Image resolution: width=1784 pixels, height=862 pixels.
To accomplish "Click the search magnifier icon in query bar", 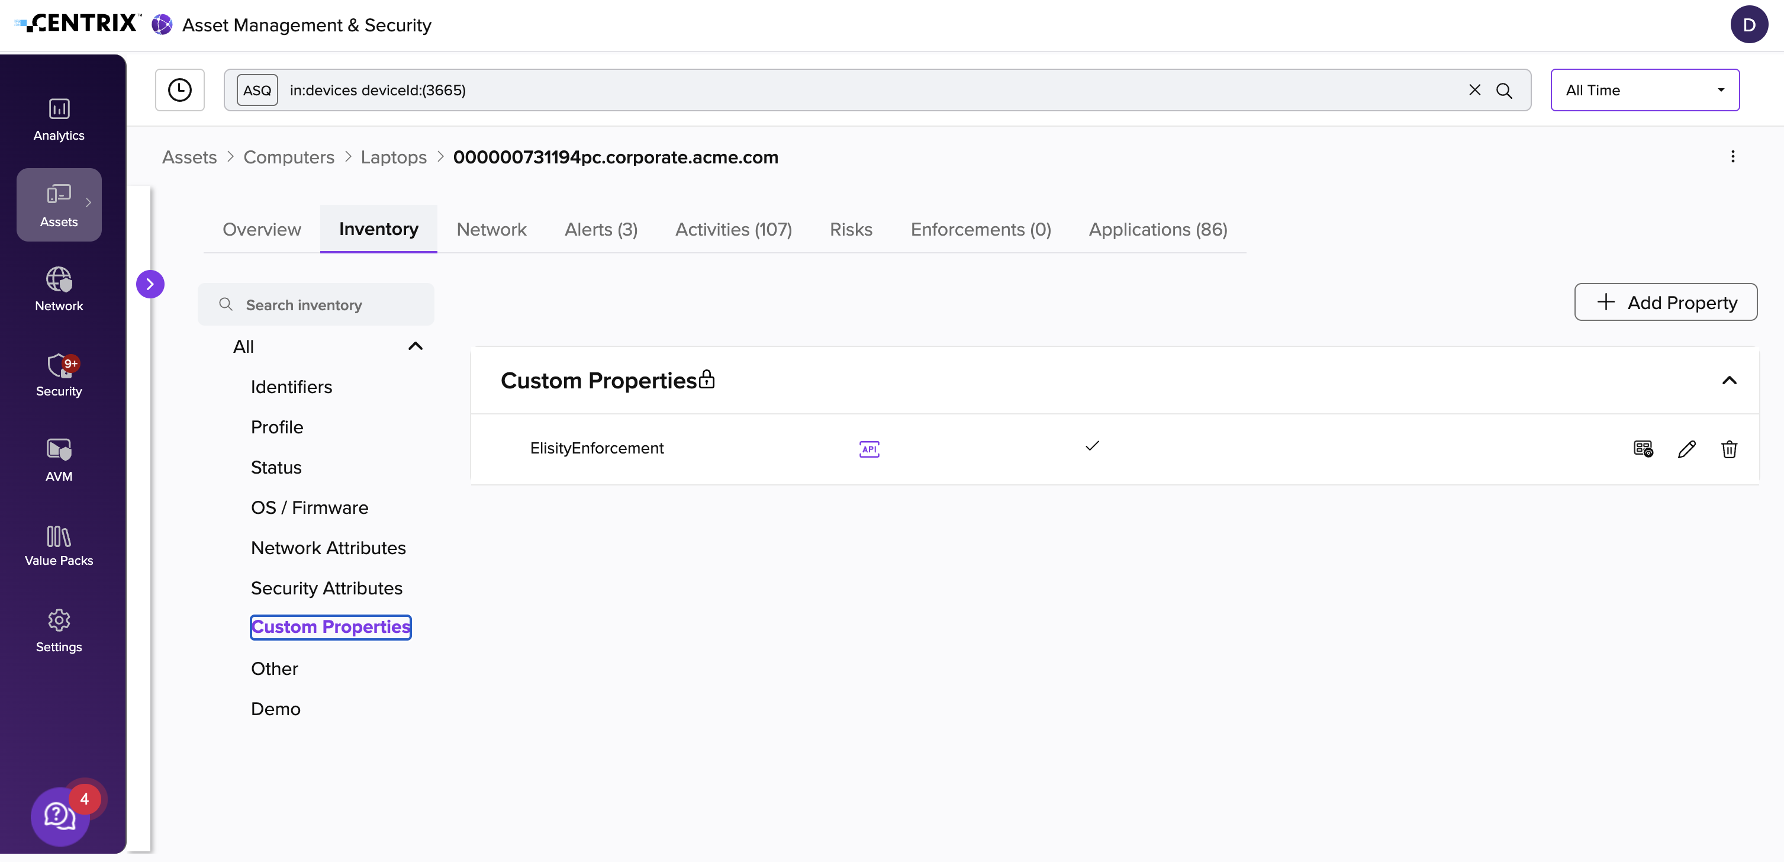I will tap(1503, 90).
